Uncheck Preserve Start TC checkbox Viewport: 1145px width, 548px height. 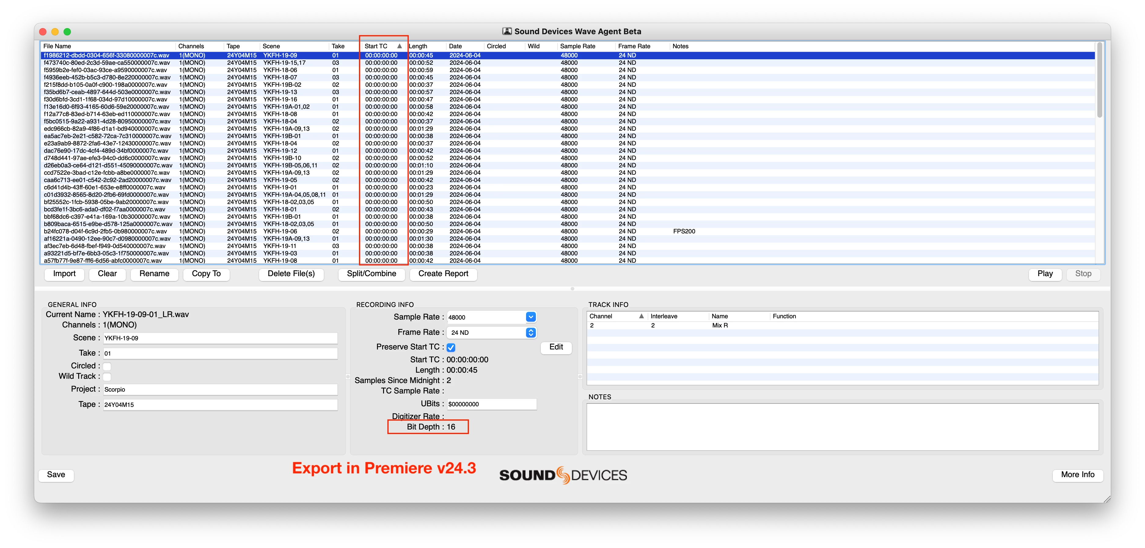(451, 348)
